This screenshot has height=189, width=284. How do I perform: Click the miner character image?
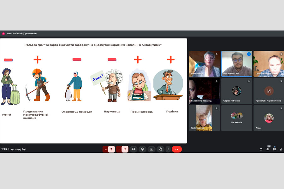coord(38,85)
